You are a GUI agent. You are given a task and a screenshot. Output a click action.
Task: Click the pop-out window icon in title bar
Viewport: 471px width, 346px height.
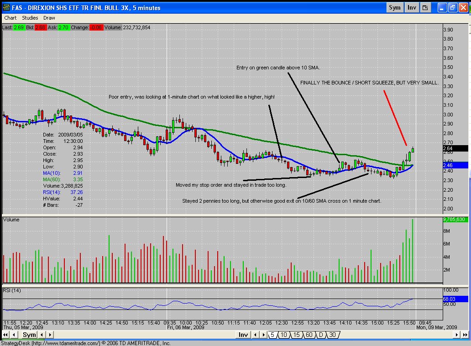click(425, 7)
